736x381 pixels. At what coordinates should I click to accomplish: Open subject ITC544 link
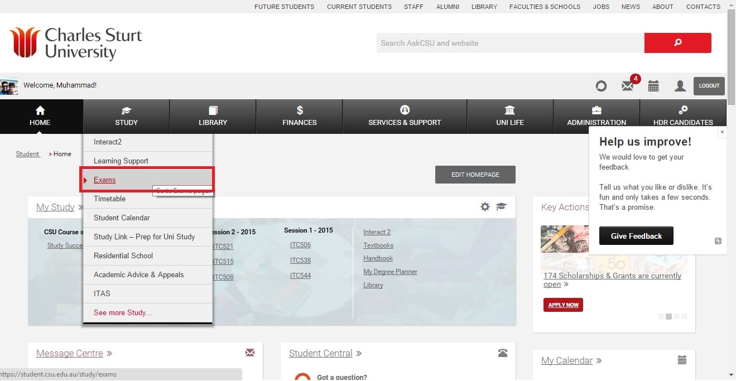click(x=300, y=276)
